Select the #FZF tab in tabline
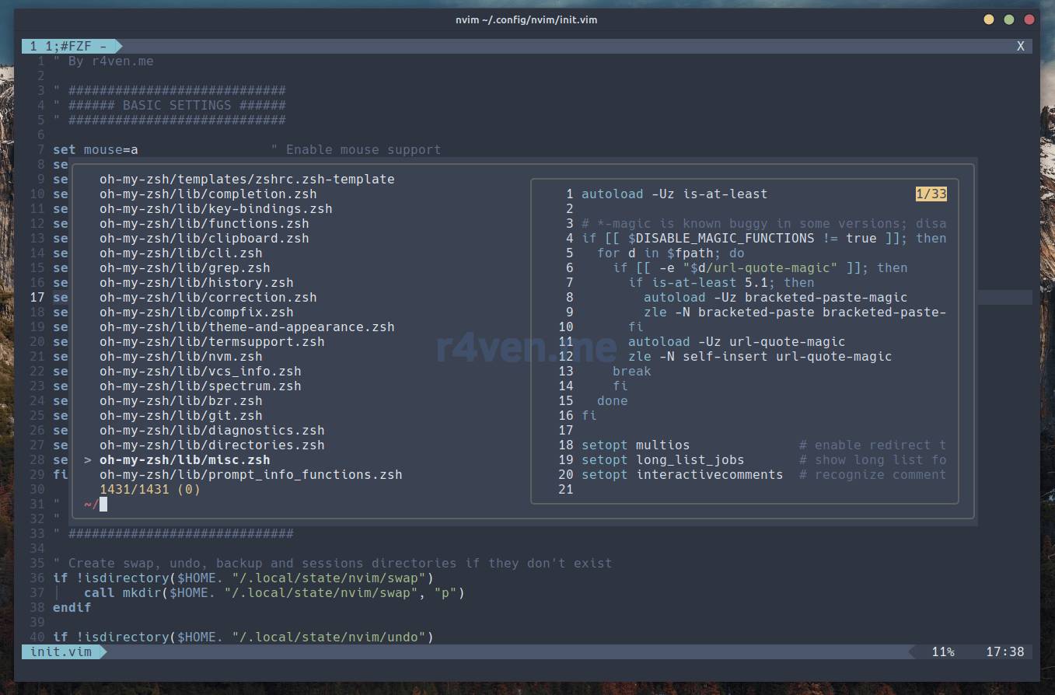This screenshot has height=695, width=1055. [x=70, y=46]
